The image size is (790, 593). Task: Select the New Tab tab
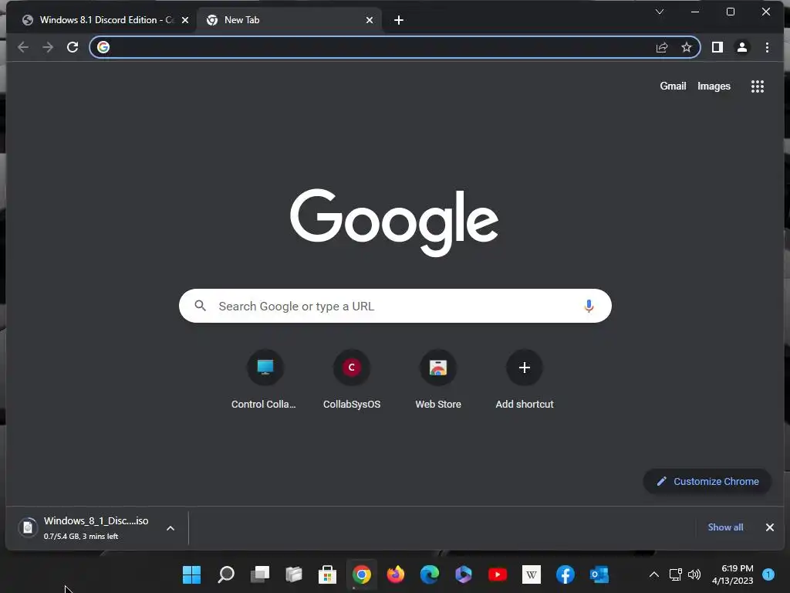tap(290, 20)
